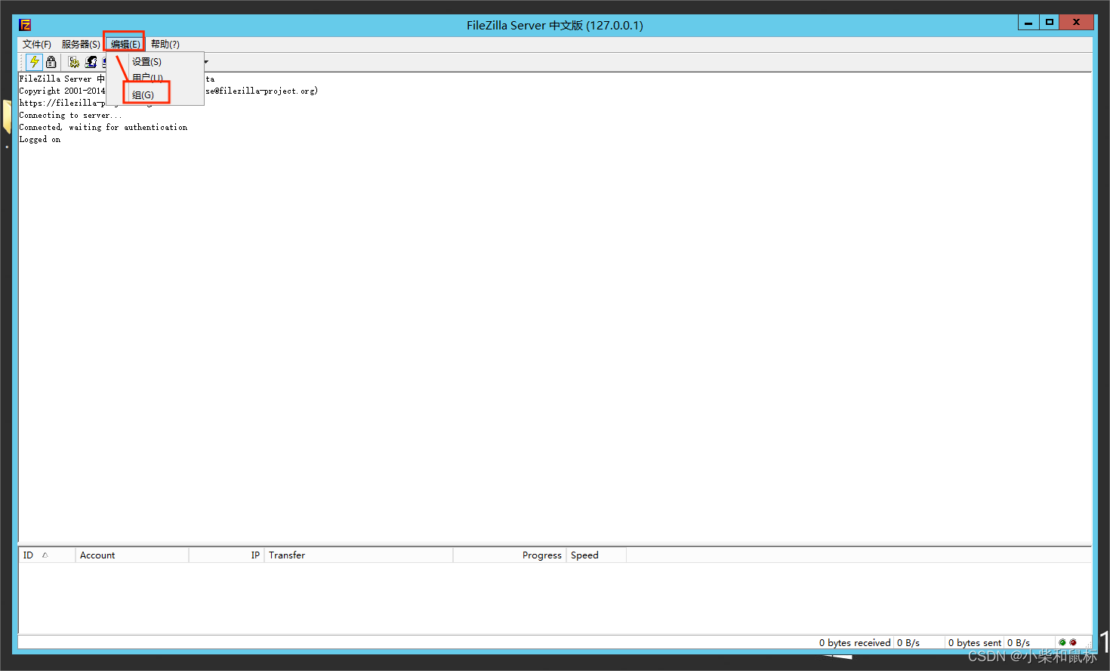Click the '0 bytes received' status entry
Screen dimensions: 1110x671
(855, 642)
